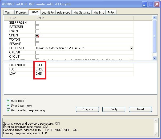Screen dimensions: 161x139
Task: Enable the DWEN fuse checkbox
Action: (x=37, y=31)
